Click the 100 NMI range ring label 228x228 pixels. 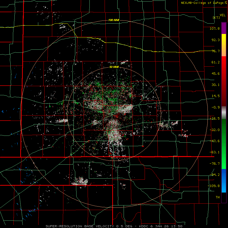point(114,20)
